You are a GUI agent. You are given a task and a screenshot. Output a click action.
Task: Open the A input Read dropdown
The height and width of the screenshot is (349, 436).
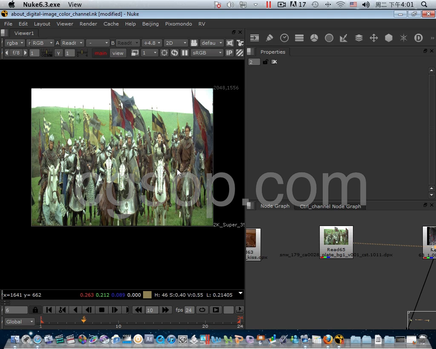click(72, 43)
